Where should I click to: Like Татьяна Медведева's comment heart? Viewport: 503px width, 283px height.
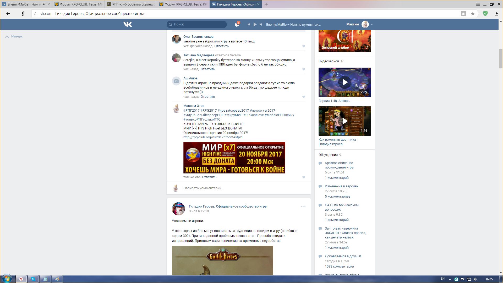point(304,69)
